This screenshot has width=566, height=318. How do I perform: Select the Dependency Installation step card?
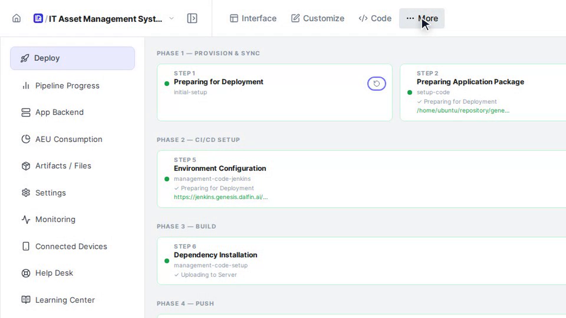(361, 261)
